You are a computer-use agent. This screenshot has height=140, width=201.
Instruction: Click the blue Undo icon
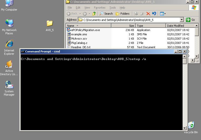click(x=154, y=14)
